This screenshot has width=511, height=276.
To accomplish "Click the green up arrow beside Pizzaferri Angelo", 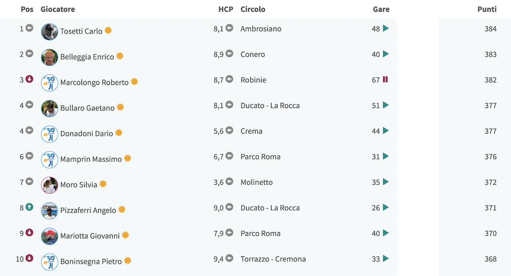I will click(29, 207).
